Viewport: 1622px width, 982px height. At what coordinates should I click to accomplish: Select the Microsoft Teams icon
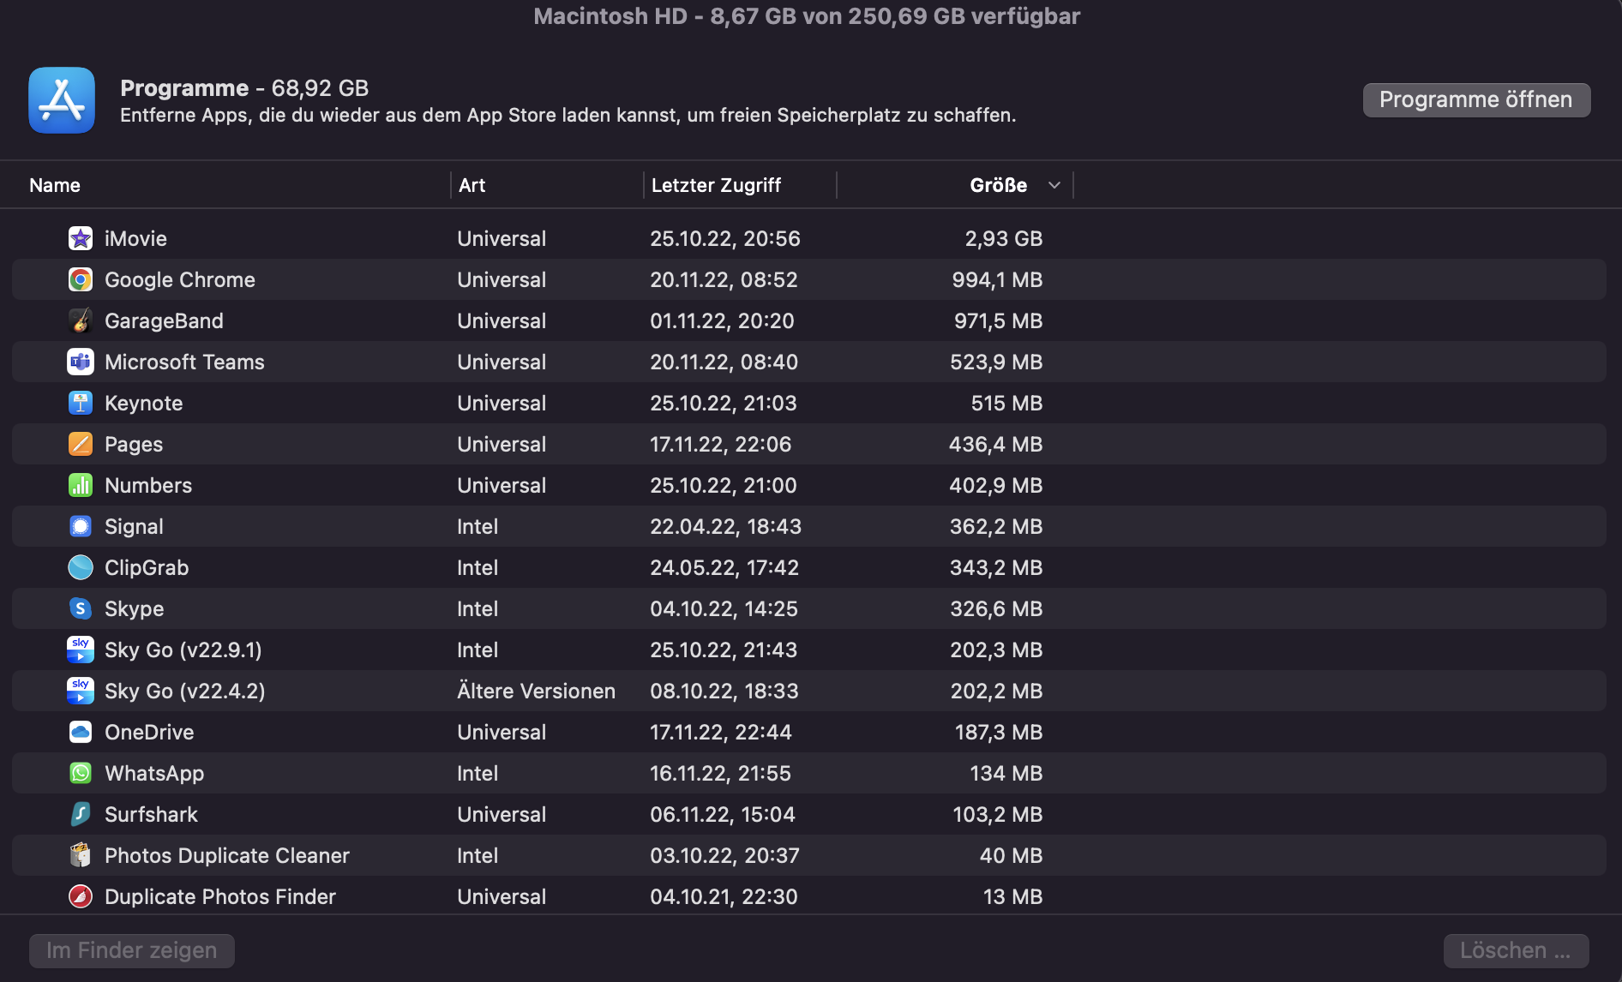coord(81,362)
